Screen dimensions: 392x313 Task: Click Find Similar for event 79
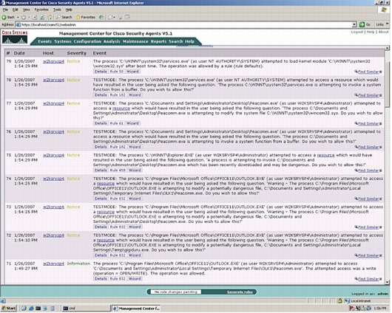(x=368, y=72)
